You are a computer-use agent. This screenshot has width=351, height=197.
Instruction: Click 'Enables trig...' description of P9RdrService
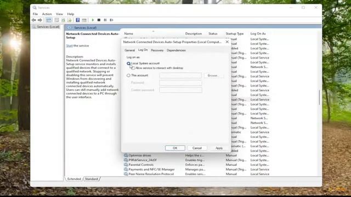[x=195, y=160]
